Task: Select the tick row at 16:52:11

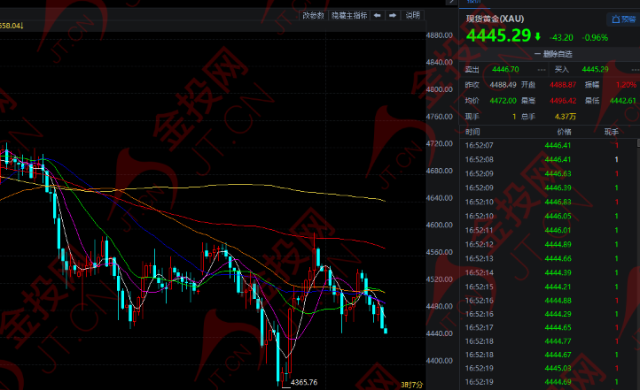Action: (x=548, y=231)
